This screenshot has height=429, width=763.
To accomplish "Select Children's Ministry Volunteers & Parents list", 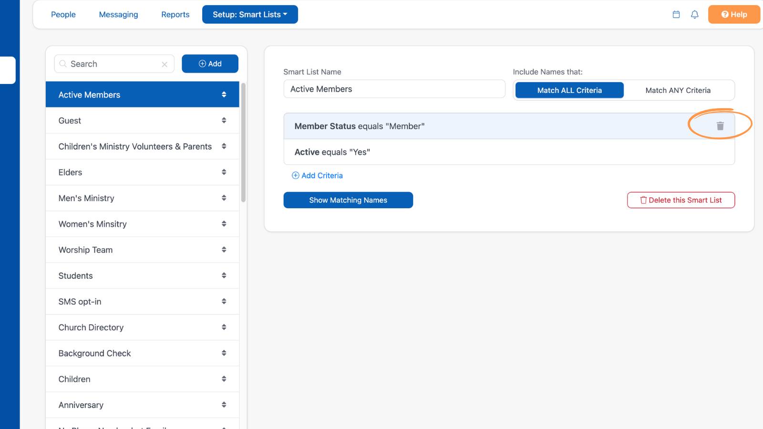I will tap(142, 146).
